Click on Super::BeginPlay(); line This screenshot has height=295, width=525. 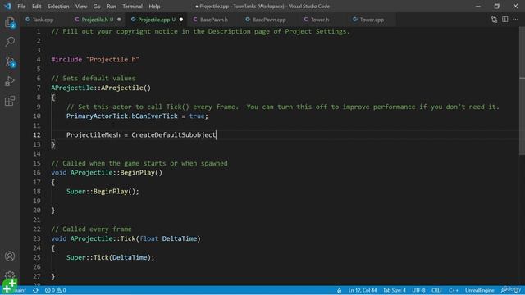[x=103, y=192]
